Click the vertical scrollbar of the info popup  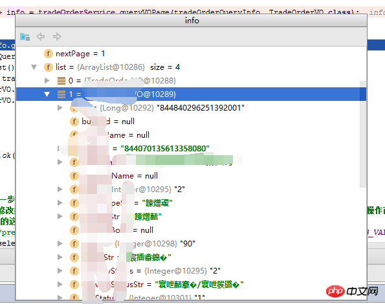click(x=363, y=134)
